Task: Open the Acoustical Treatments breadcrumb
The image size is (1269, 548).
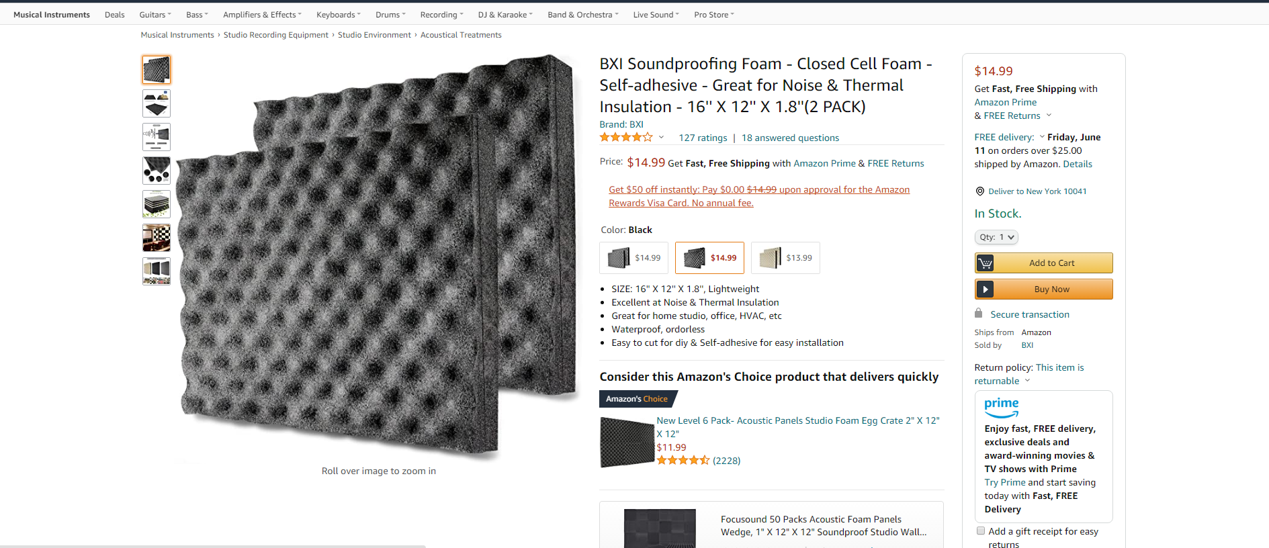Action: (x=461, y=35)
